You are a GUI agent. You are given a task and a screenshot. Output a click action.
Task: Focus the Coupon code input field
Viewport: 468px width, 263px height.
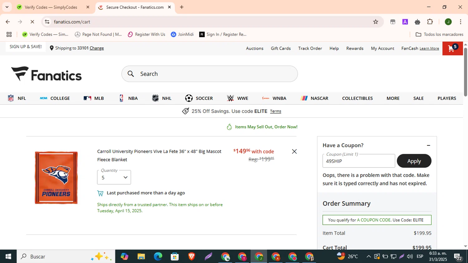(x=358, y=161)
